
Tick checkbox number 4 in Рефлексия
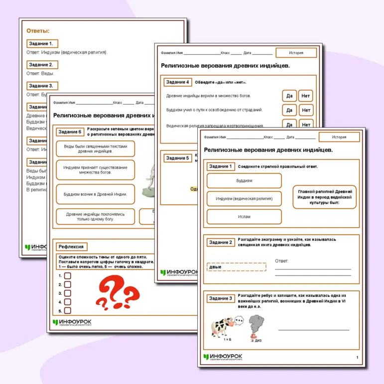click(68, 302)
